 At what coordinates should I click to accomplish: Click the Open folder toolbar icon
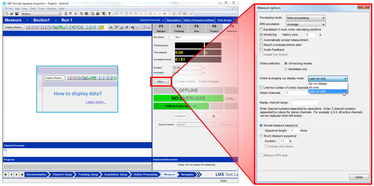[12, 14]
